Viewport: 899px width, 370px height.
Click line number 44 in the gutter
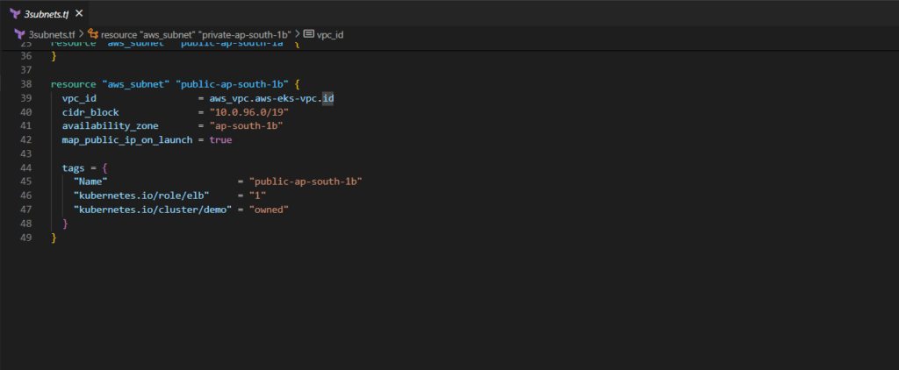tap(25, 167)
